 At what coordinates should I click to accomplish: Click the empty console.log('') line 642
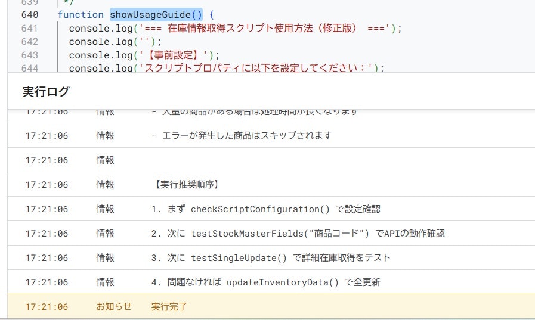(115, 42)
